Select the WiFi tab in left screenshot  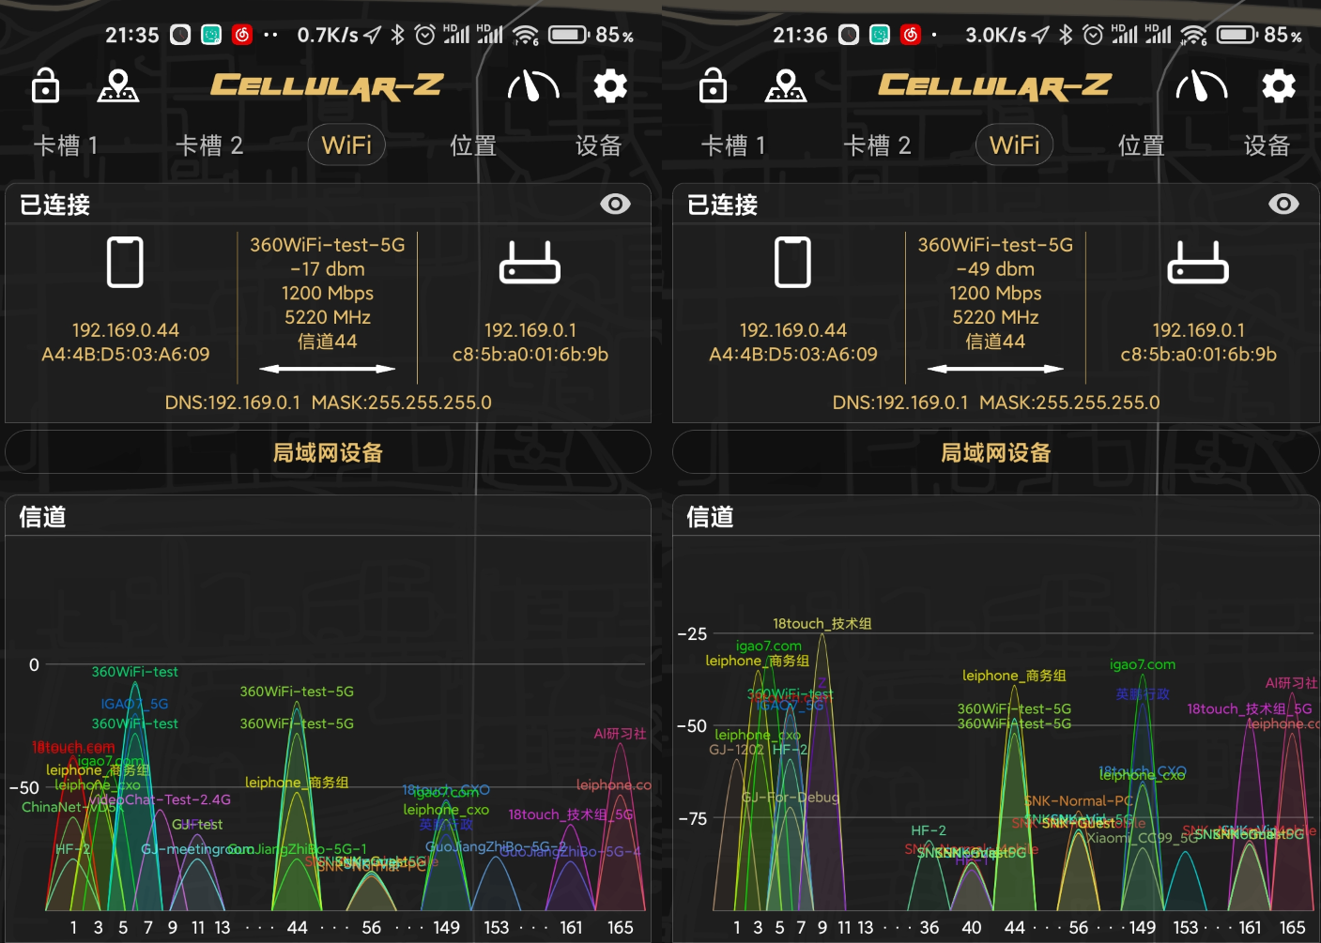346,145
